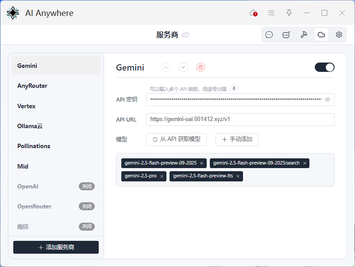The image size is (355, 267).
Task: Open the hammer tools tab
Action: [304, 35]
